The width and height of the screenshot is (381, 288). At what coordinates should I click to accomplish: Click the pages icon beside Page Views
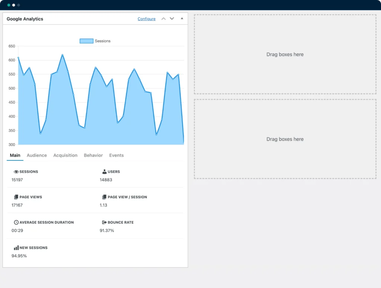click(x=16, y=197)
